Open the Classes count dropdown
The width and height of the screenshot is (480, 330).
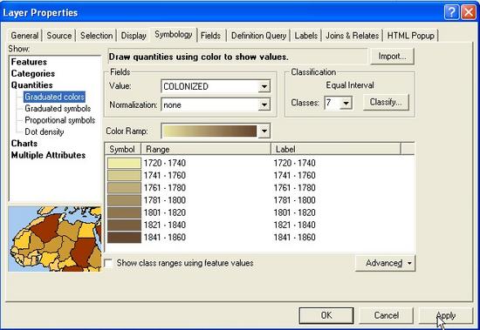point(346,103)
